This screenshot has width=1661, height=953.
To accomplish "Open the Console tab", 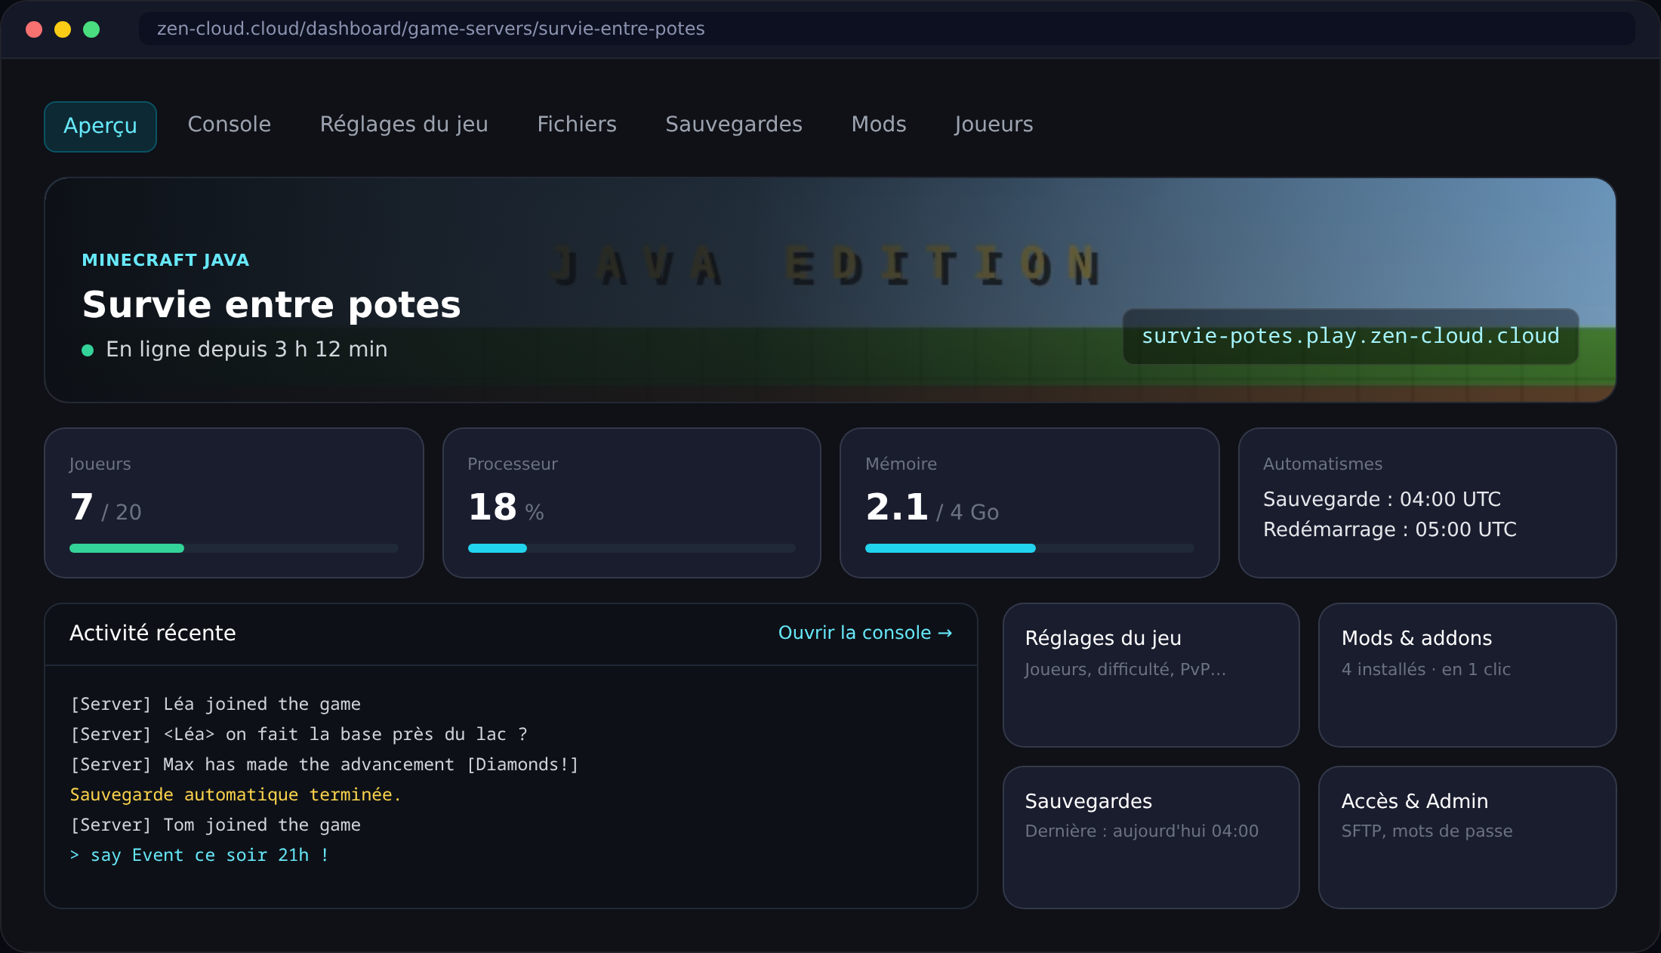I will coord(230,125).
